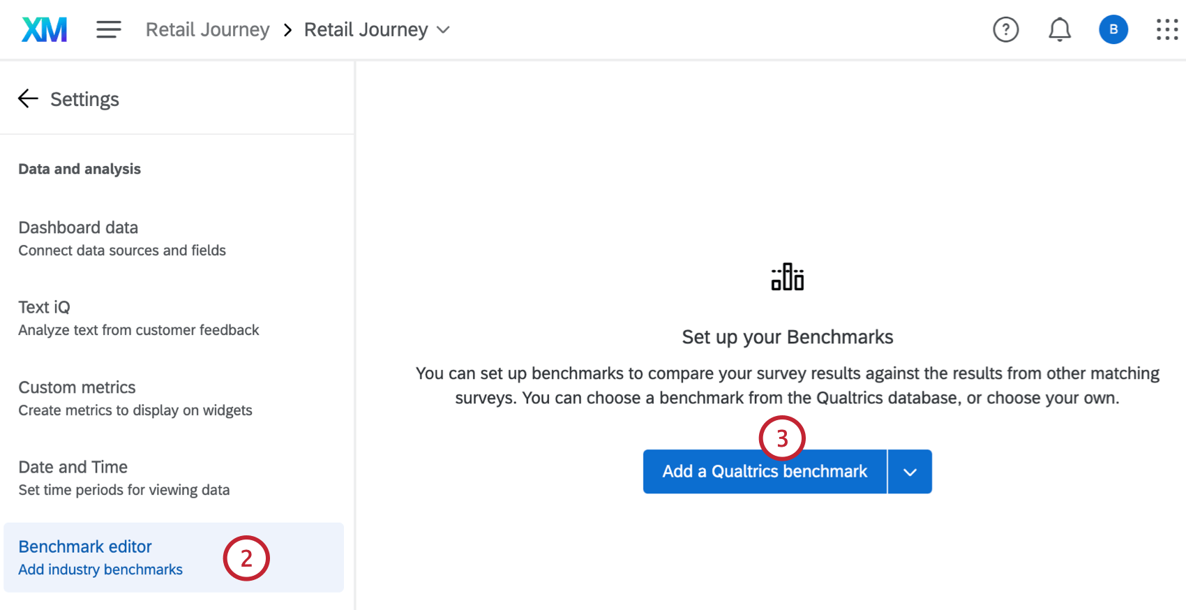
Task: Open the apps grid icon
Action: (1166, 29)
